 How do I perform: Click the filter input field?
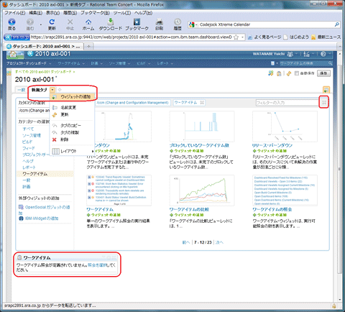tap(287, 103)
